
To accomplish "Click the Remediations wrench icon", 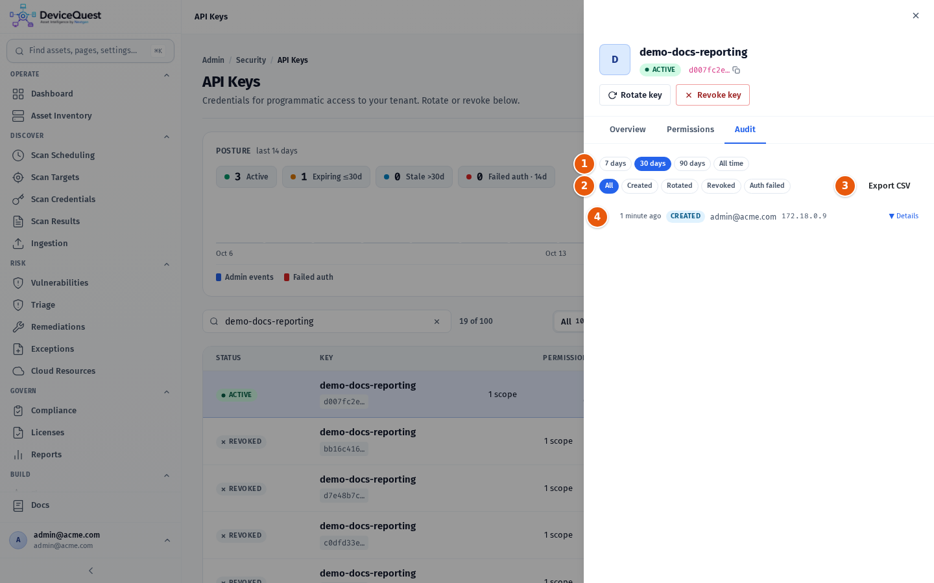I will 18,327.
